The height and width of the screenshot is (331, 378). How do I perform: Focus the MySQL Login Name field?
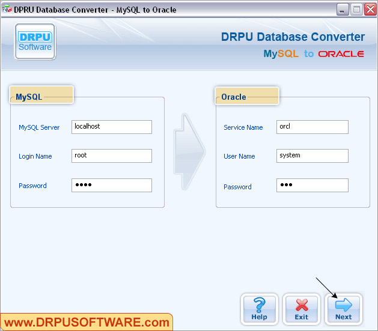click(112, 156)
